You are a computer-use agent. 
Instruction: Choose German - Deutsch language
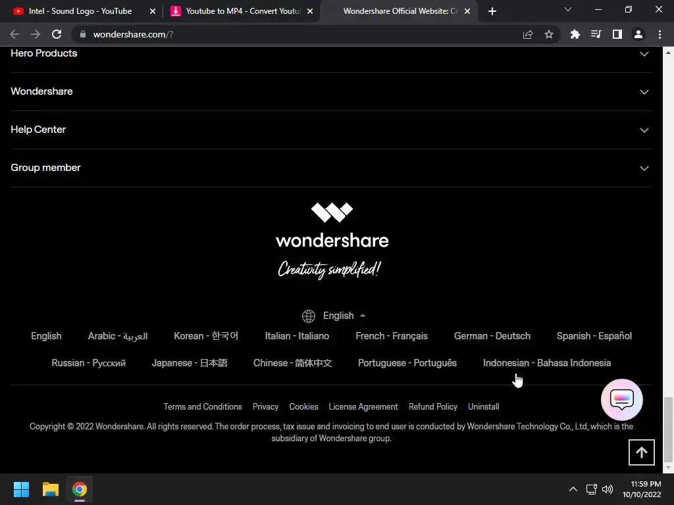[x=492, y=336]
